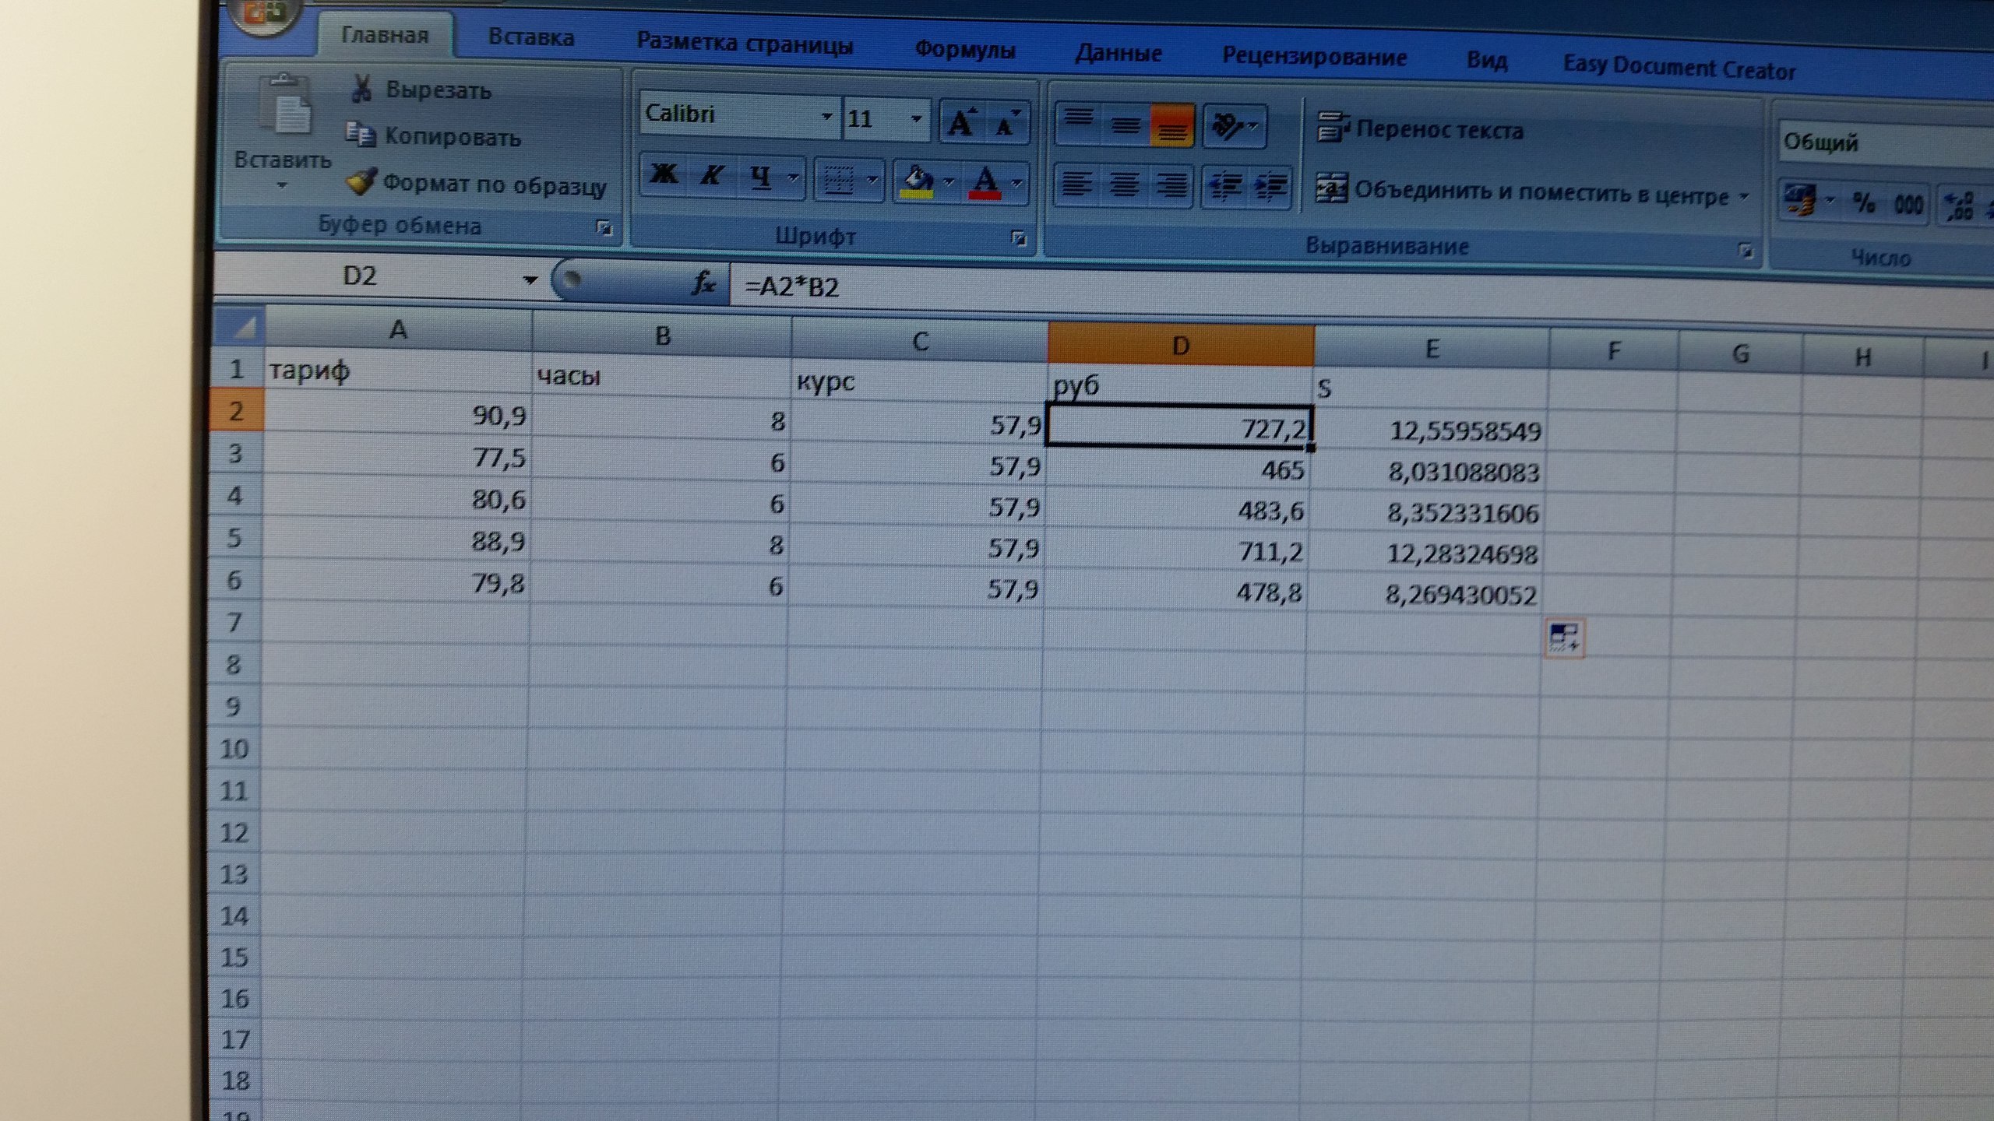The width and height of the screenshot is (1994, 1121).
Task: Click the Percent Style (%) icon
Action: (x=1864, y=204)
